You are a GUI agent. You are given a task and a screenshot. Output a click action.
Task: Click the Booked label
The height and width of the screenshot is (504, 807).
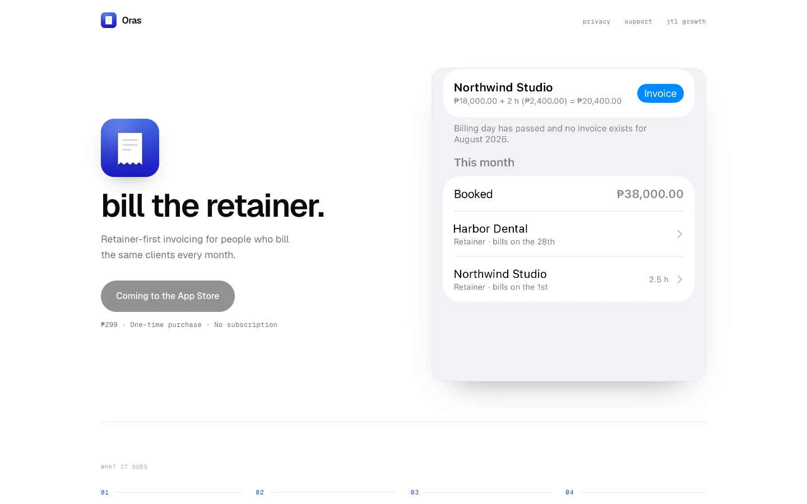pos(473,194)
